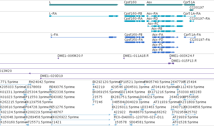Choose the Asx-RB transcript label
This screenshot has width=214, height=126.
click(157, 29)
